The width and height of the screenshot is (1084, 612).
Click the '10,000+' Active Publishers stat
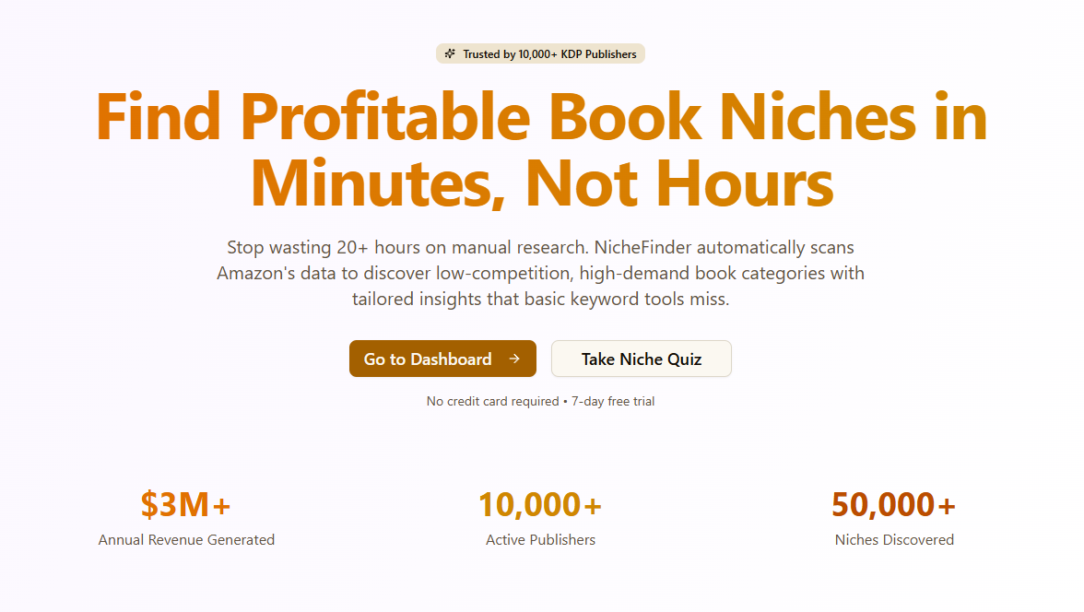541,504
